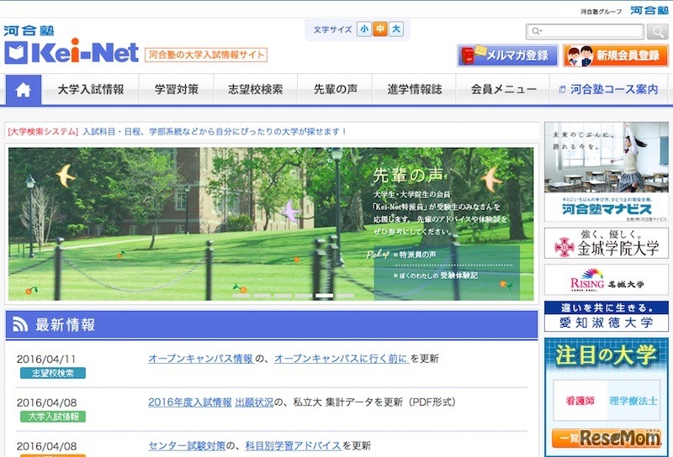Click the 2016/04/11 date text

coord(46,360)
